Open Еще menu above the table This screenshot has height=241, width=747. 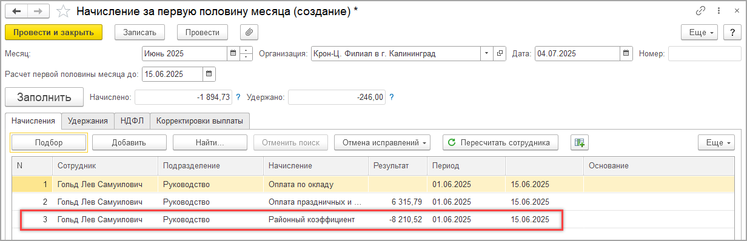717,143
